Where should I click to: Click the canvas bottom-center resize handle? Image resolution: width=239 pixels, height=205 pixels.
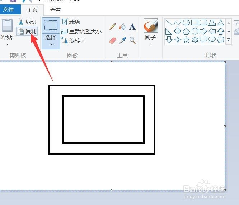111,190
